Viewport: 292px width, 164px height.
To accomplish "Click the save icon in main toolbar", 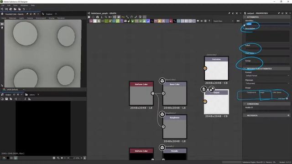I will [x=19, y=9].
